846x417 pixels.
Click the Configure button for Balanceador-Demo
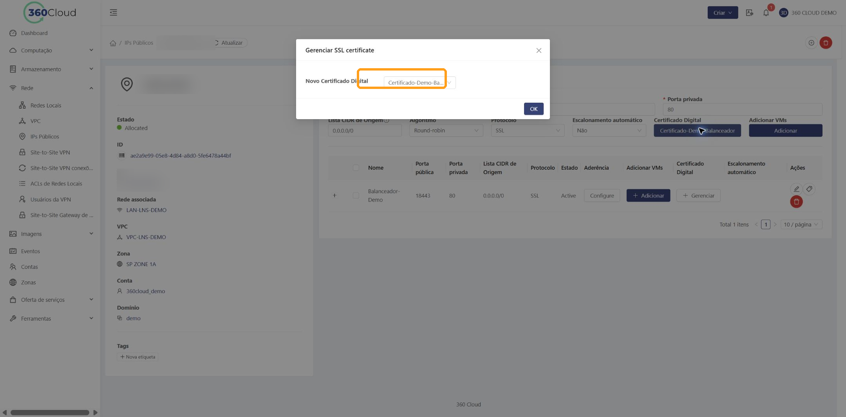click(x=602, y=196)
